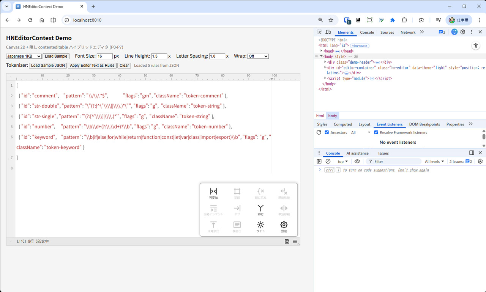Click the blue AI assistant icon in DevTools bar
Image resolution: width=486 pixels, height=292 pixels.
(x=454, y=32)
